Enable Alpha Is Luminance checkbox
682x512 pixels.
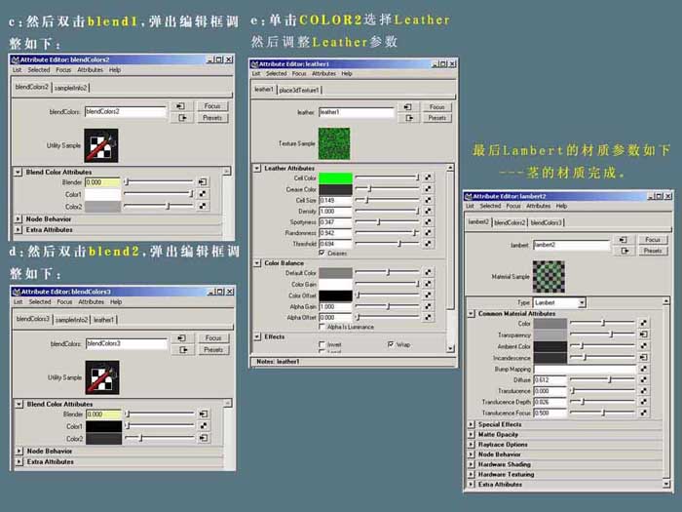click(x=322, y=327)
